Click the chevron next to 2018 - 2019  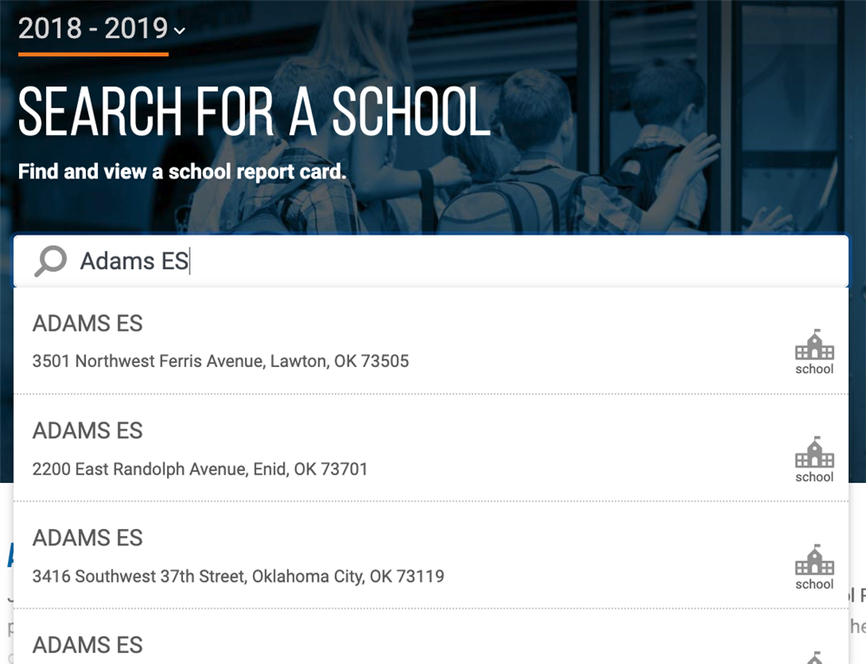point(179,31)
